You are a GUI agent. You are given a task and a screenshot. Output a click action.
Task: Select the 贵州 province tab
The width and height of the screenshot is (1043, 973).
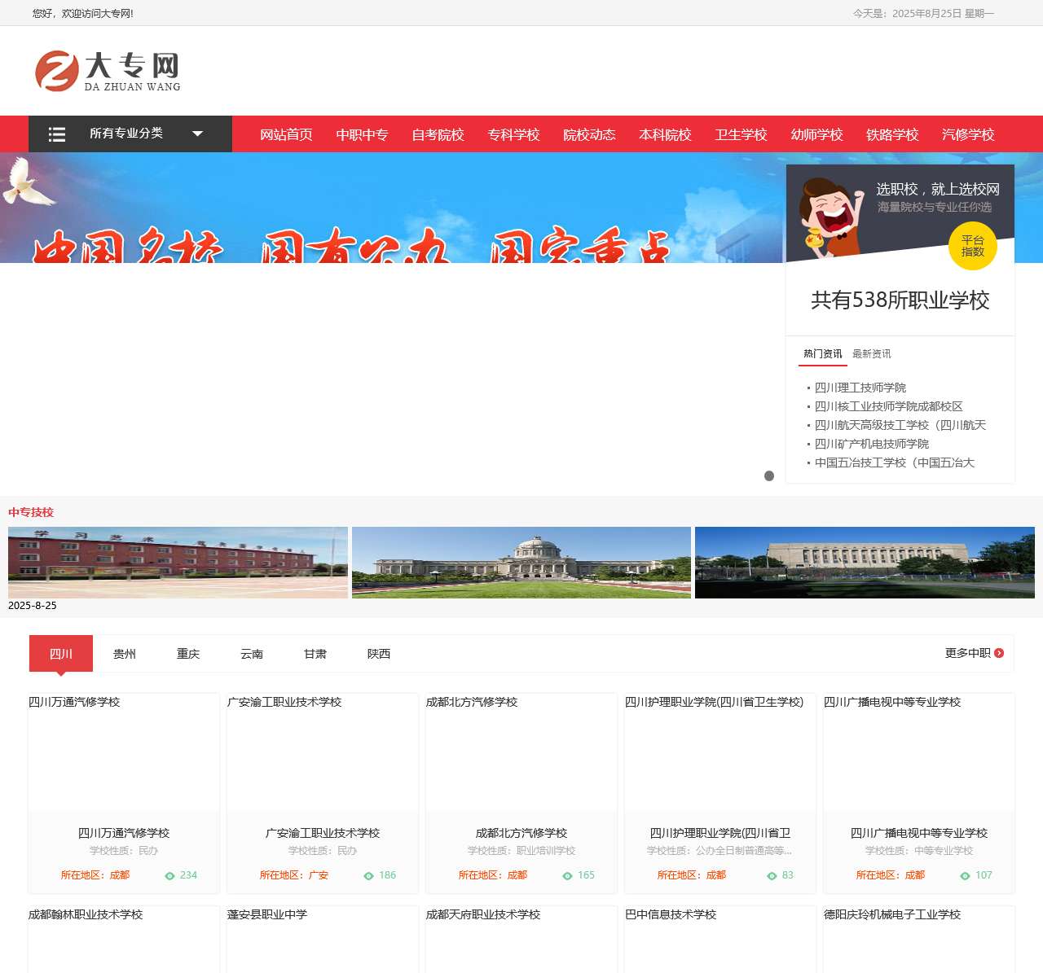pos(124,653)
